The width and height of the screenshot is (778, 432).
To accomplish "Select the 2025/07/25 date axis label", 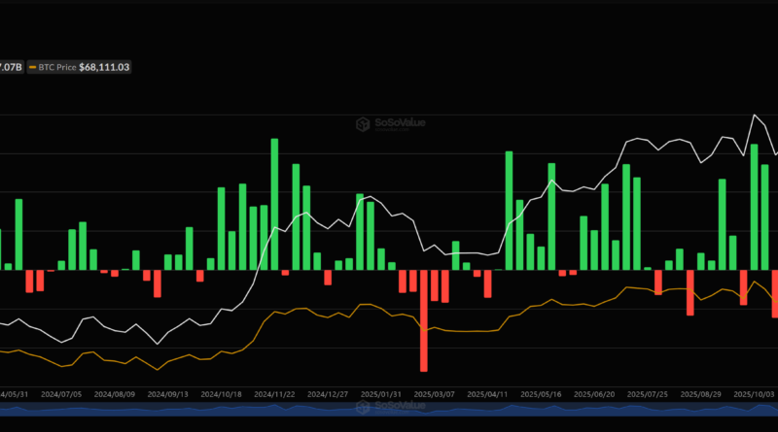I will 647,395.
